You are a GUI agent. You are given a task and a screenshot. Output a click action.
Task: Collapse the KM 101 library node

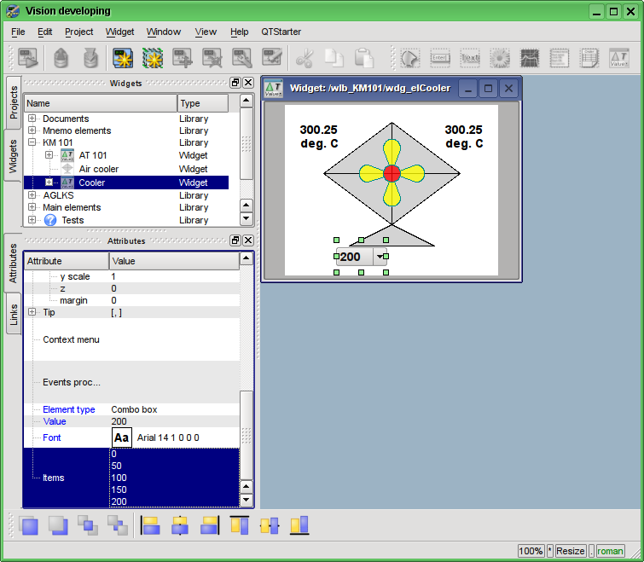tap(32, 142)
